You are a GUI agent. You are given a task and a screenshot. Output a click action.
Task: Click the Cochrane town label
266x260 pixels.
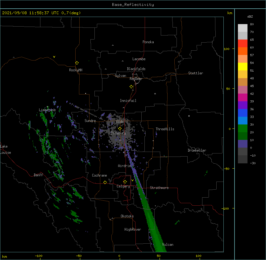(x=99, y=175)
